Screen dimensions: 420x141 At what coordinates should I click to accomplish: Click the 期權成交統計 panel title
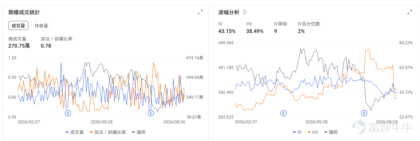(25, 12)
